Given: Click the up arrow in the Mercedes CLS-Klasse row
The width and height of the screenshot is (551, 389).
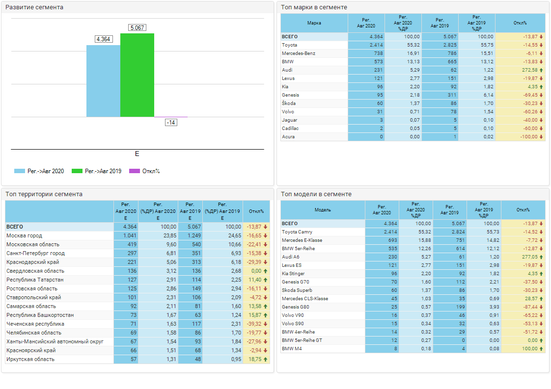Looking at the screenshot, I should (541, 299).
